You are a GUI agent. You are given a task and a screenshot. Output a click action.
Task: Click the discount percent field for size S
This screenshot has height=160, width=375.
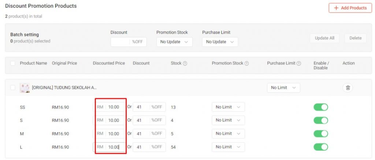coord(141,120)
